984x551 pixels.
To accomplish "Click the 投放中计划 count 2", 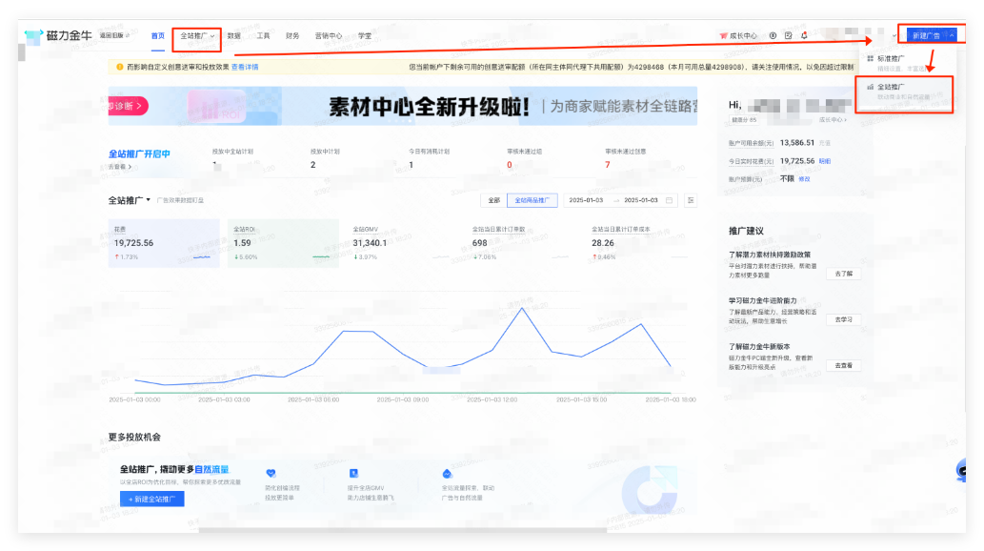I will [313, 165].
